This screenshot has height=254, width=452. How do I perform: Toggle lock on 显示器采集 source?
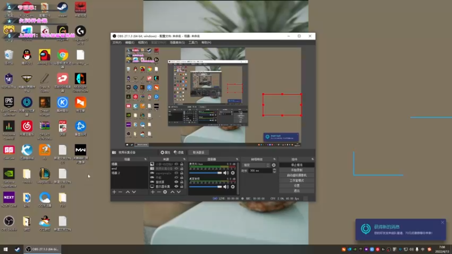tap(181, 186)
